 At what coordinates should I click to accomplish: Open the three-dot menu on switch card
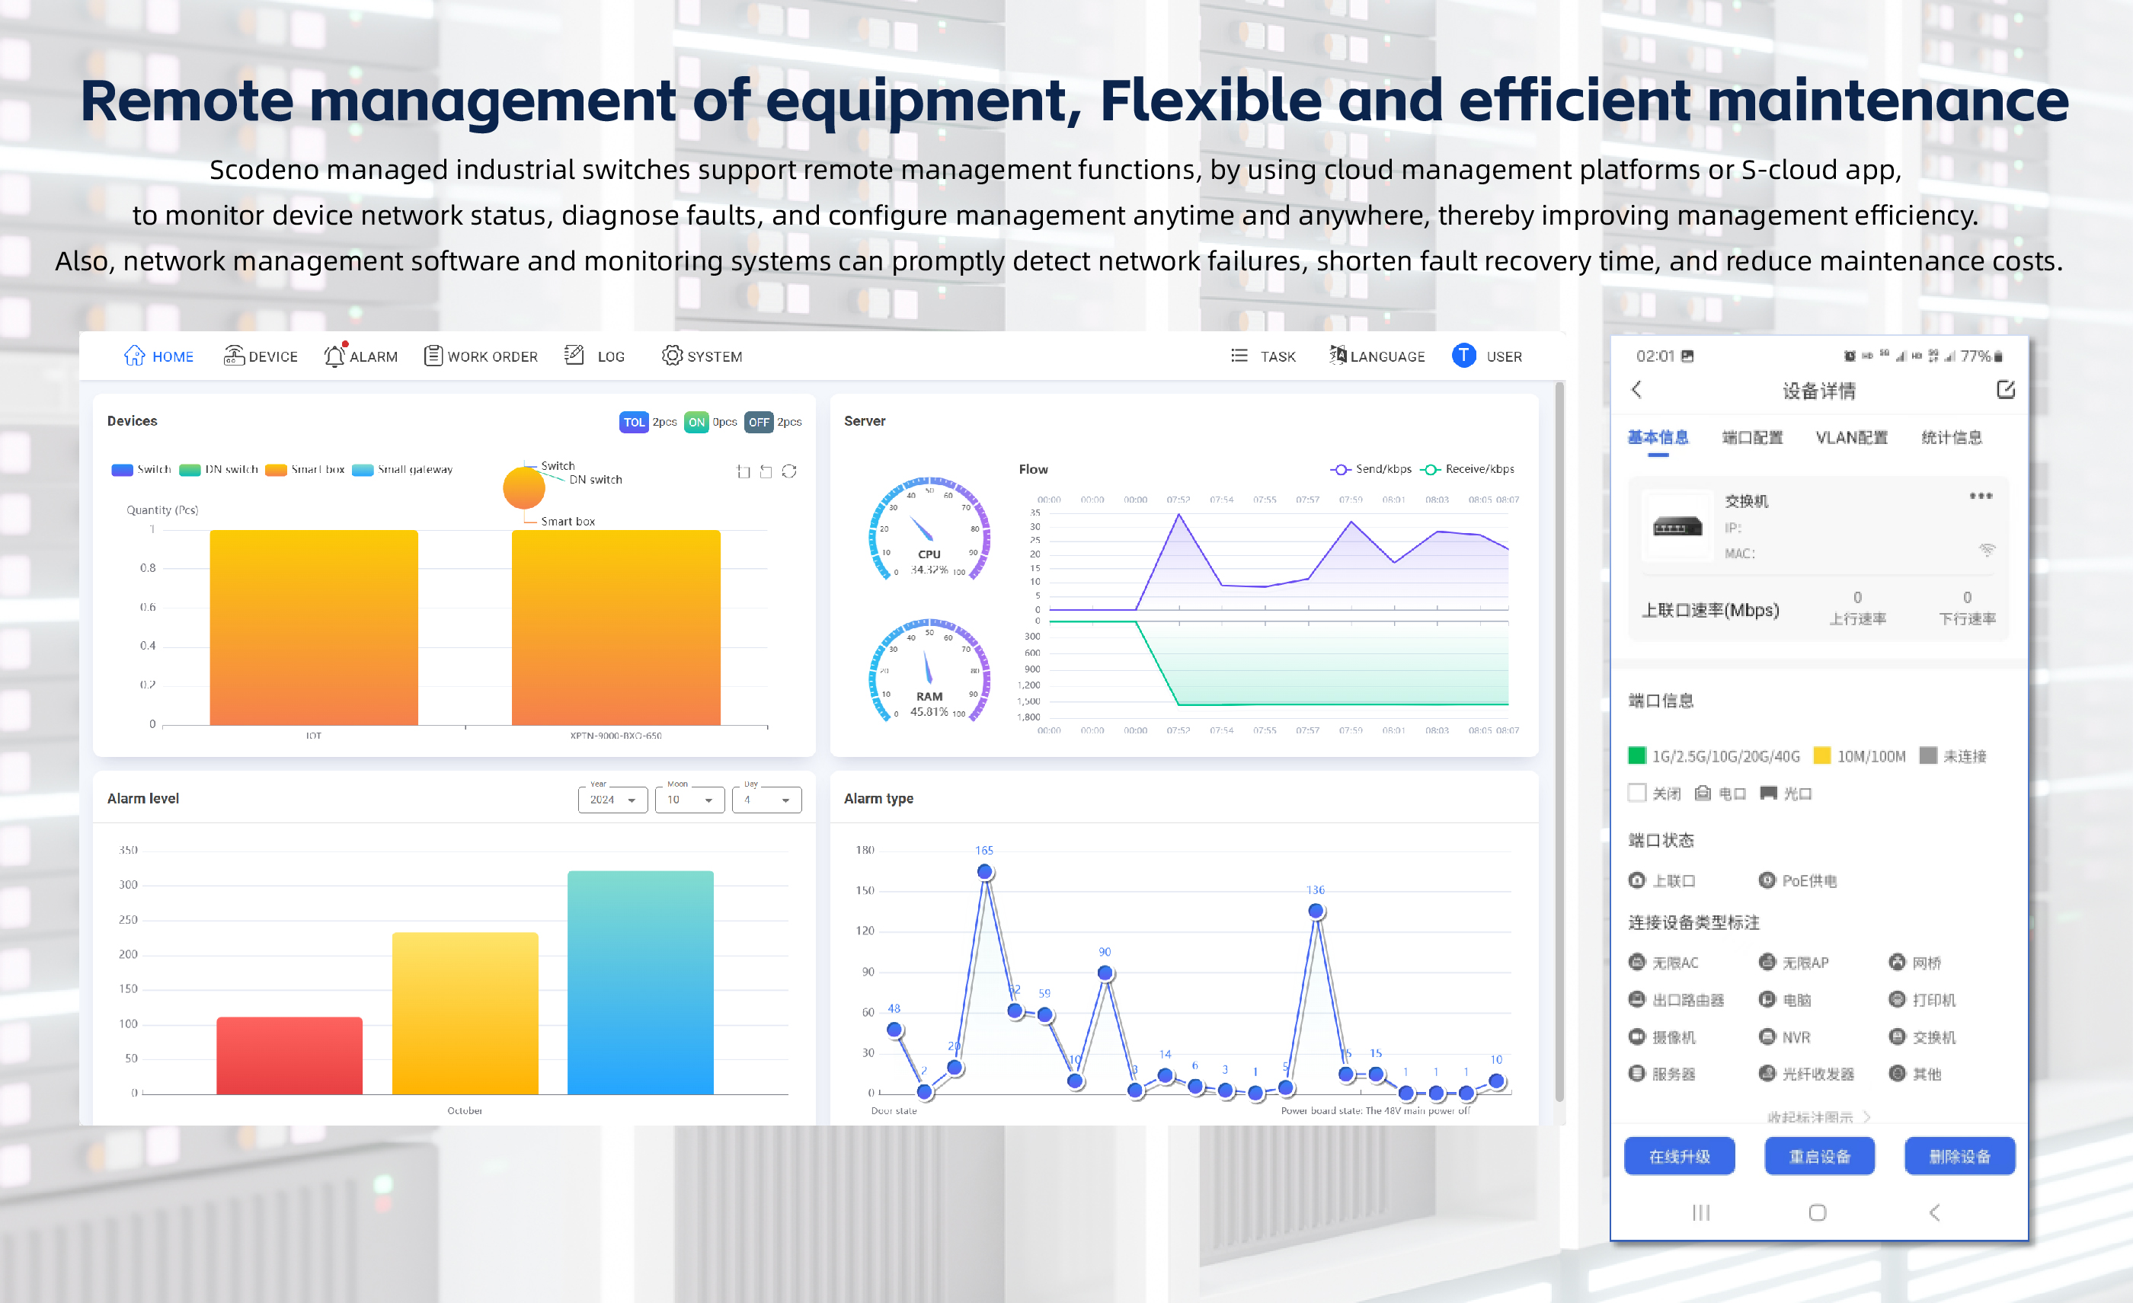[1980, 496]
